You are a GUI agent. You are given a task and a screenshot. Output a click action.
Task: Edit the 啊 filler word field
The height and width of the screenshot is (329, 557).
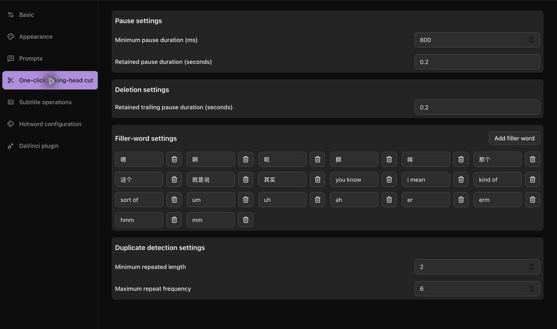pyautogui.click(x=211, y=159)
